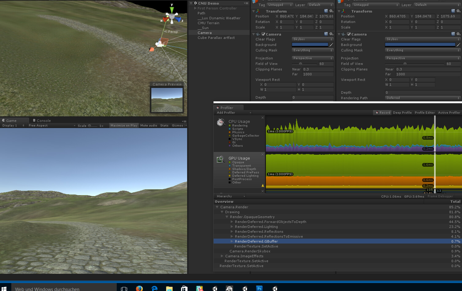Adjust the Field of View slider

point(301,64)
